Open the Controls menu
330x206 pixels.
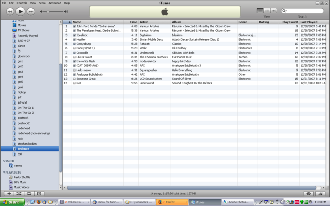tap(22, 3)
